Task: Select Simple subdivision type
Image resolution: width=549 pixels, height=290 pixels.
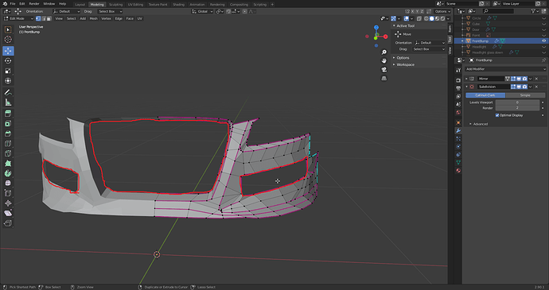Action: 525,95
